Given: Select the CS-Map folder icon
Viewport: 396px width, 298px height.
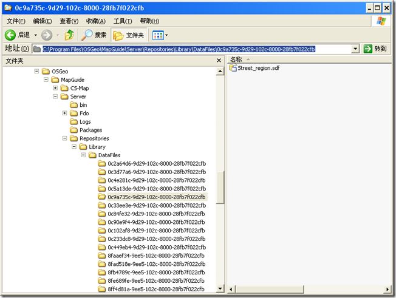Looking at the screenshot, I should click(64, 88).
